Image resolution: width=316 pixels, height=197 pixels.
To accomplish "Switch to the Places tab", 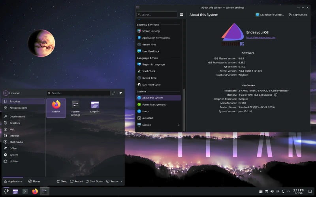I will click(x=34, y=181).
